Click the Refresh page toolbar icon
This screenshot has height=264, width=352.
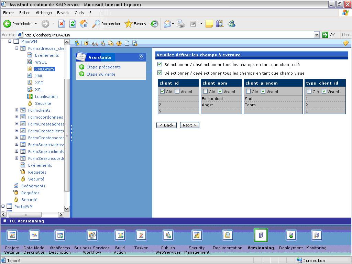[x=73, y=24]
